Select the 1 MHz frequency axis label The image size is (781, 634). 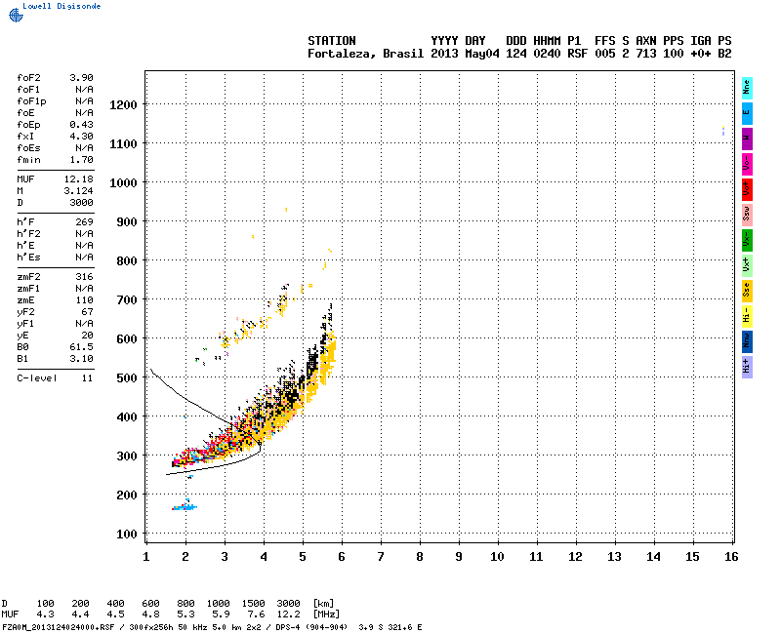pos(145,557)
